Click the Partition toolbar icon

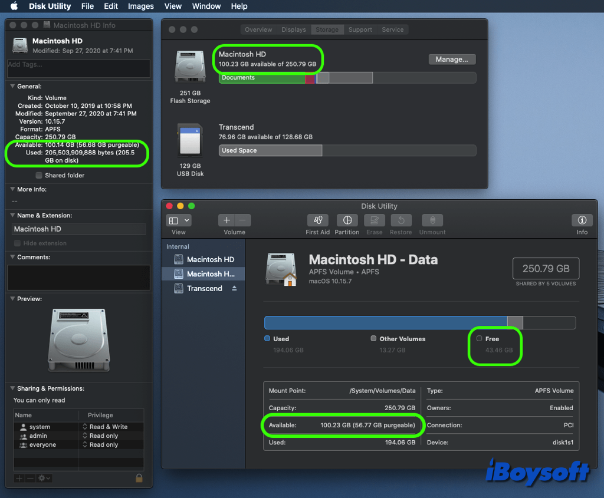(347, 220)
